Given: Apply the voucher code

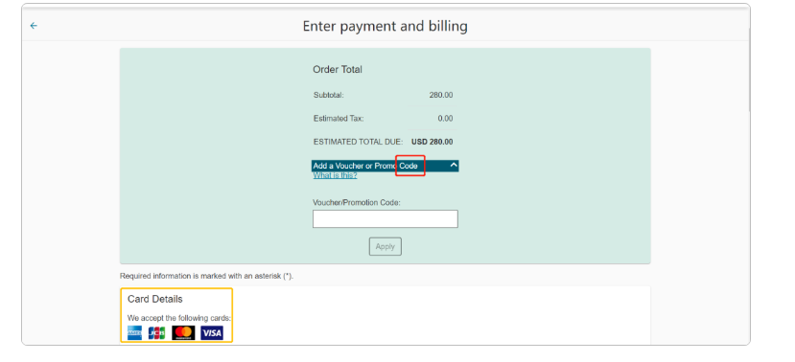Looking at the screenshot, I should pos(386,246).
